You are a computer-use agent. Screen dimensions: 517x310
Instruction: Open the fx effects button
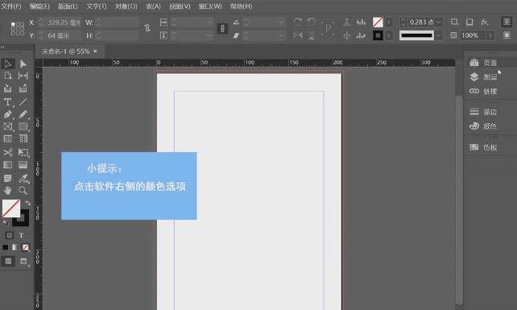click(484, 22)
